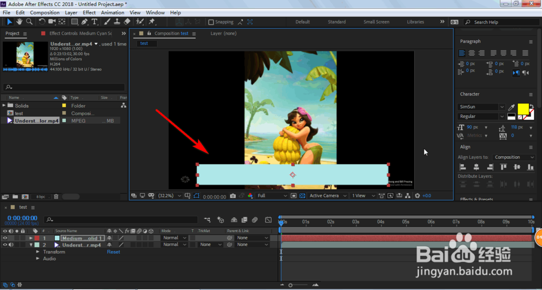542x290 pixels.
Task: Expand the Transform property group
Action: [x=38, y=252]
